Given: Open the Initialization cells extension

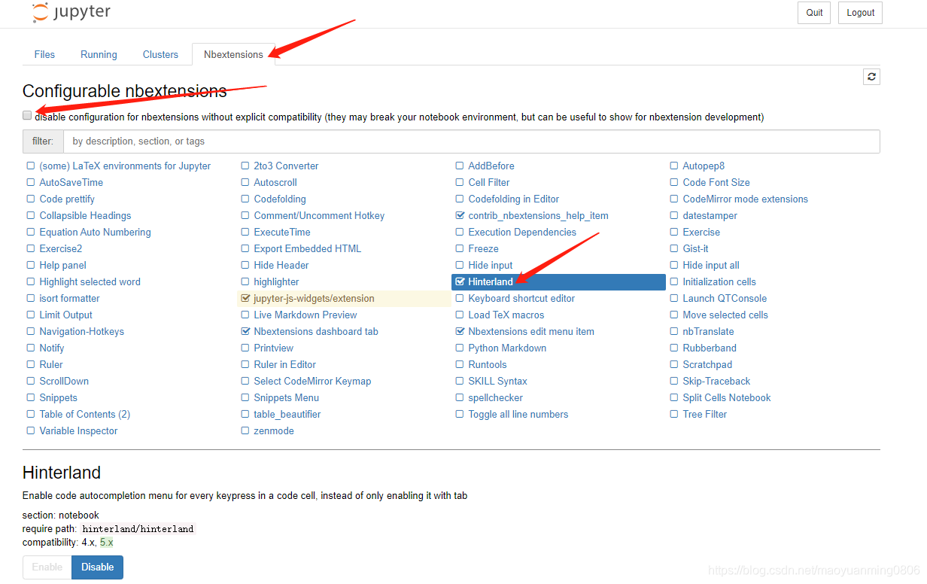Looking at the screenshot, I should pos(719,282).
